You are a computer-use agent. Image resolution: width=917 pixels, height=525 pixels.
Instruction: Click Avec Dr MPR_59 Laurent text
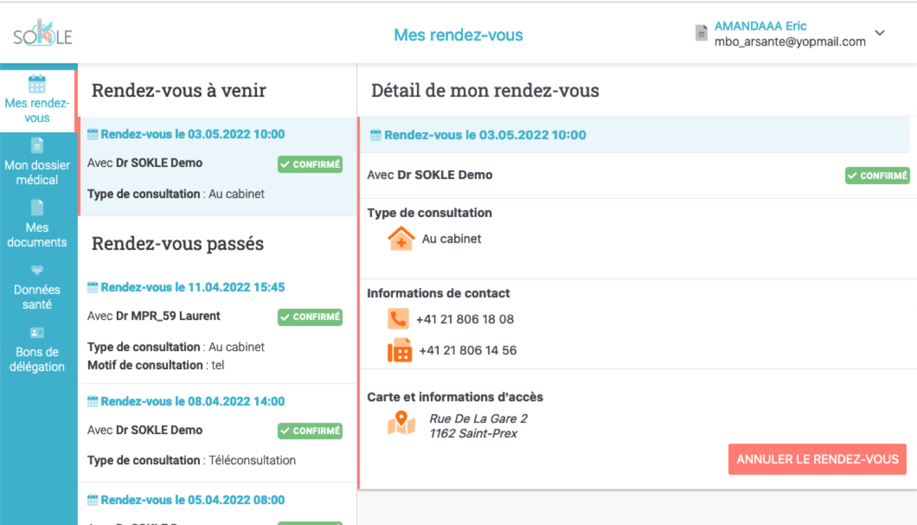154,316
